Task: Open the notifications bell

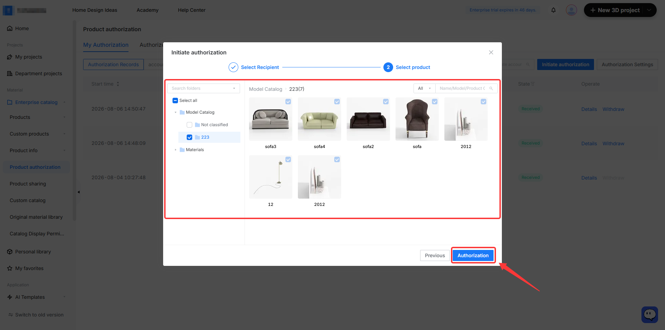Action: [x=553, y=10]
